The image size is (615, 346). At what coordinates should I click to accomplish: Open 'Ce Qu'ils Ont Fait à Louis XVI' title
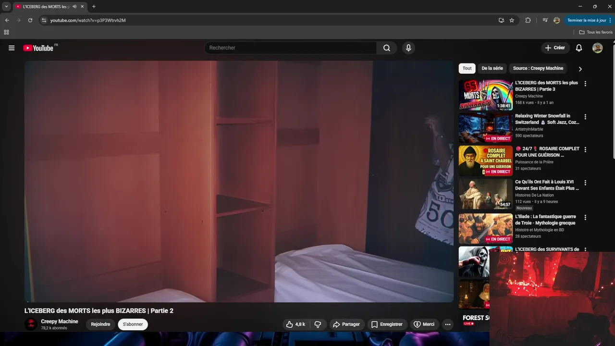547,185
